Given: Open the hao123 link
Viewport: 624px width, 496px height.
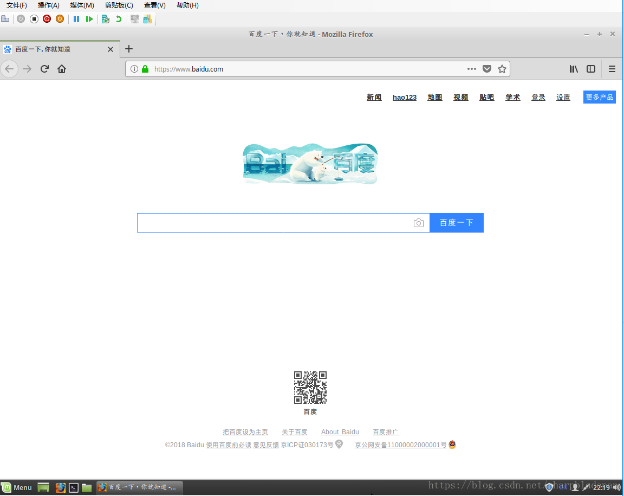Looking at the screenshot, I should click(x=405, y=97).
